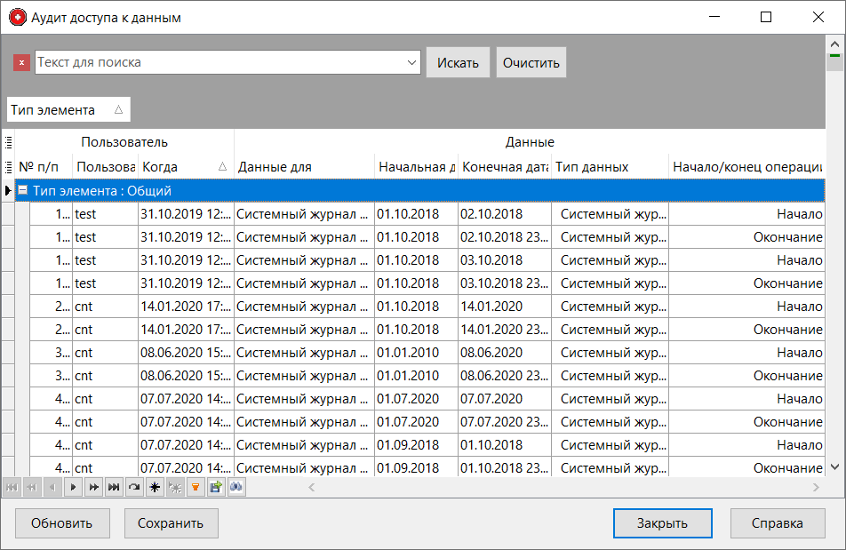This screenshot has width=846, height=550.
Task: Go to the last record with navigator arrow
Action: (x=114, y=487)
